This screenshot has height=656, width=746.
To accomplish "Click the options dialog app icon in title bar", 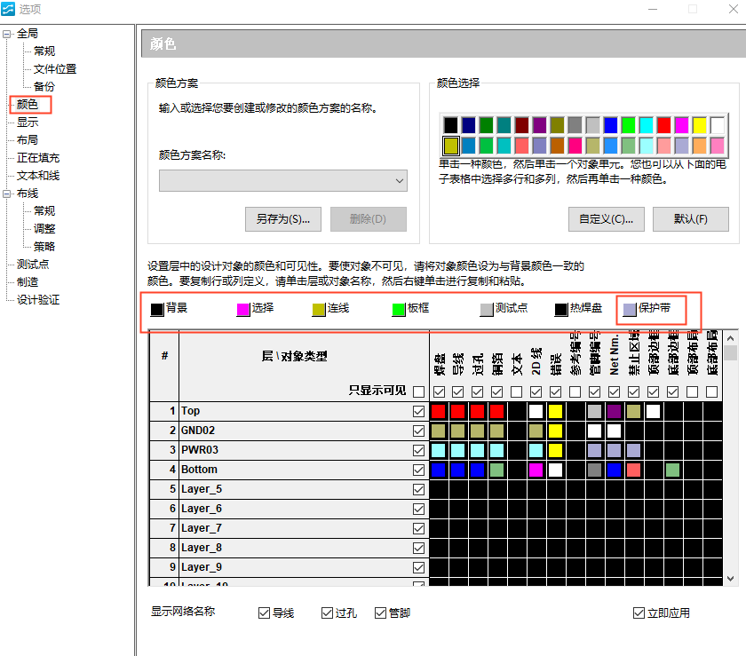I will (8, 9).
